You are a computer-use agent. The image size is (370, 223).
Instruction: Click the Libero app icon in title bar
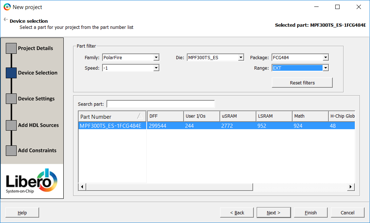click(7, 7)
